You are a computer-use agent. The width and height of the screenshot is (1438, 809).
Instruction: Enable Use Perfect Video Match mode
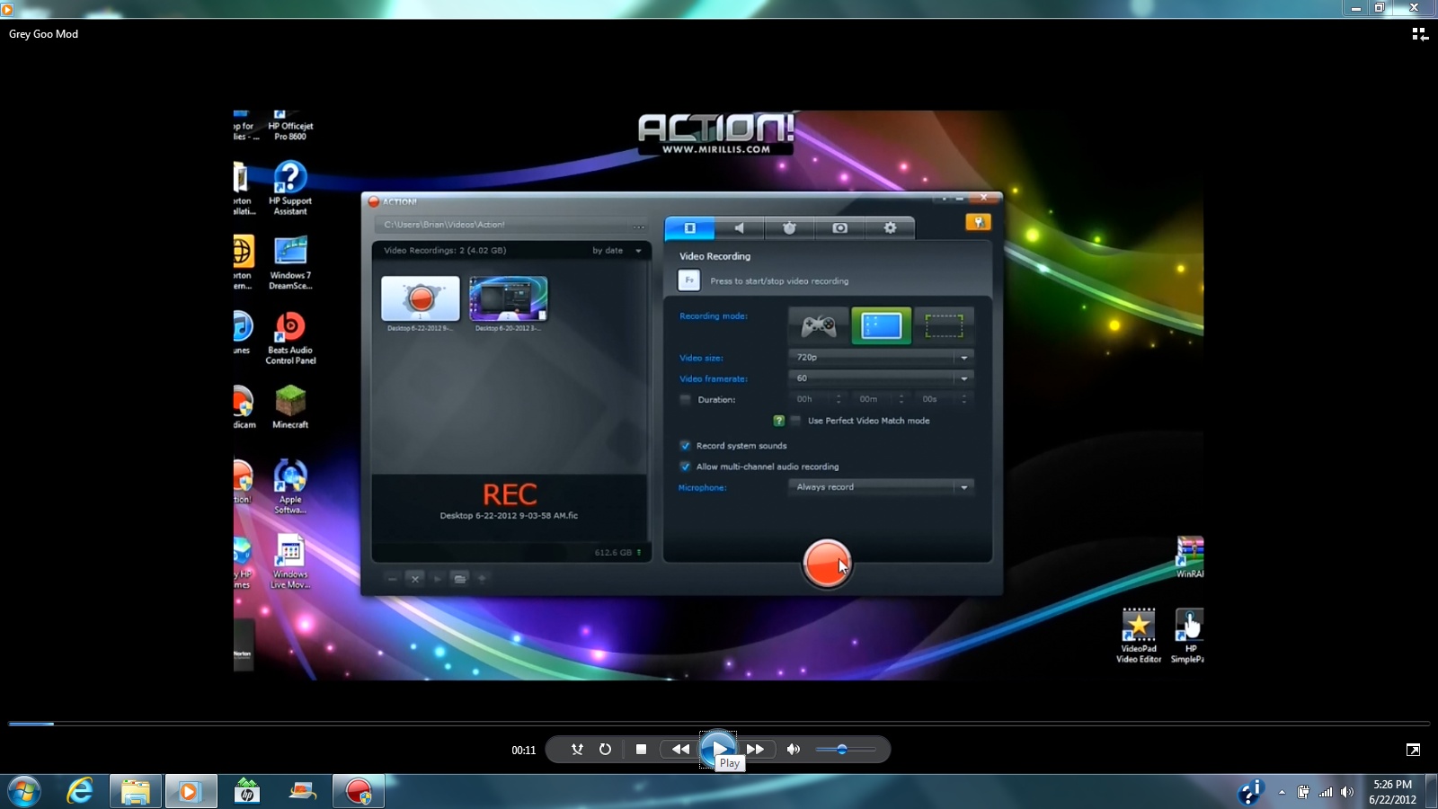click(x=795, y=421)
